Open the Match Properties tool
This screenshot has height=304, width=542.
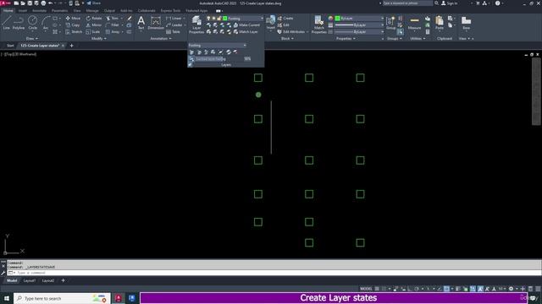coord(318,24)
